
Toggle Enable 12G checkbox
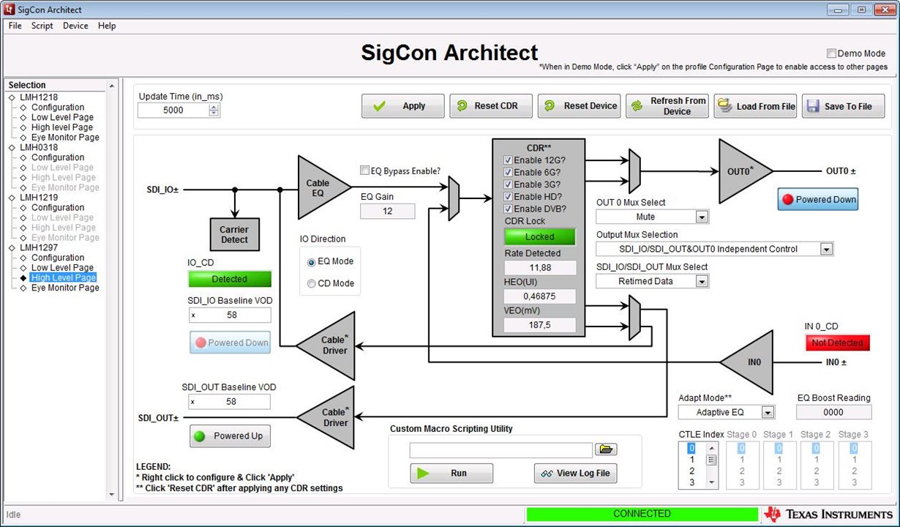click(x=508, y=160)
